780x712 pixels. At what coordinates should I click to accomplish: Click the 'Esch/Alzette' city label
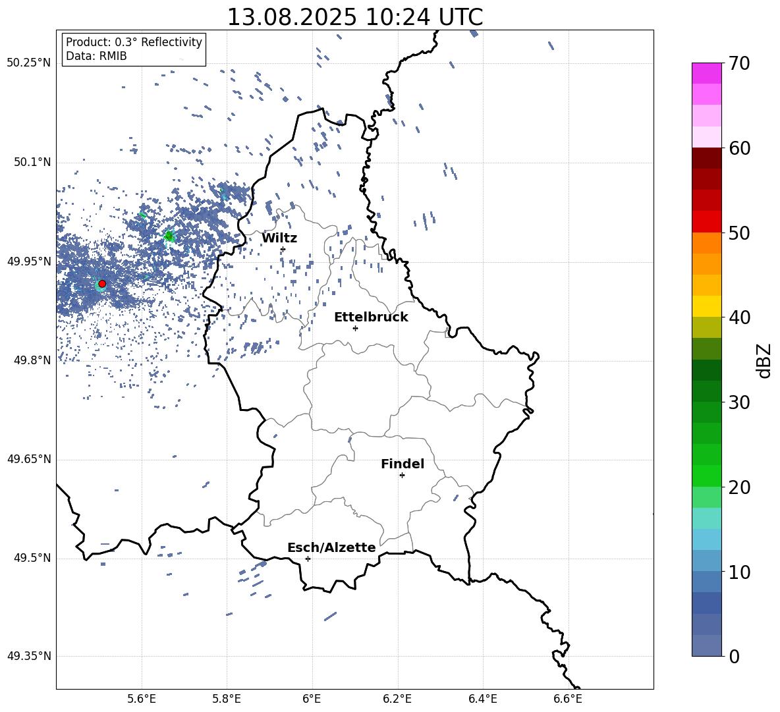coord(331,548)
